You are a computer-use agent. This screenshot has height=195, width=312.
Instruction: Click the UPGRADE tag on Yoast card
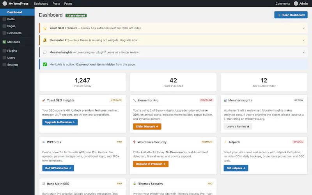tap(116, 100)
